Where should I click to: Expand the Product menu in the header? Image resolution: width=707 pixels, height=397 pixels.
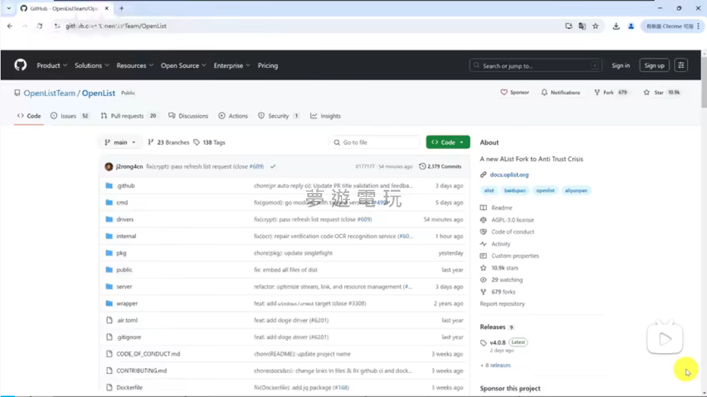coord(52,65)
